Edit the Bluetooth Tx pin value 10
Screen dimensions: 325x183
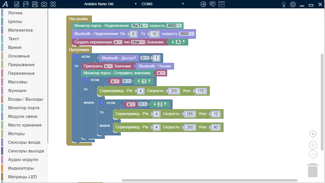[154, 34]
